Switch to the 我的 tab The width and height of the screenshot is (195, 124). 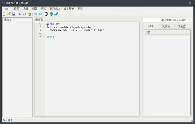coord(150,26)
